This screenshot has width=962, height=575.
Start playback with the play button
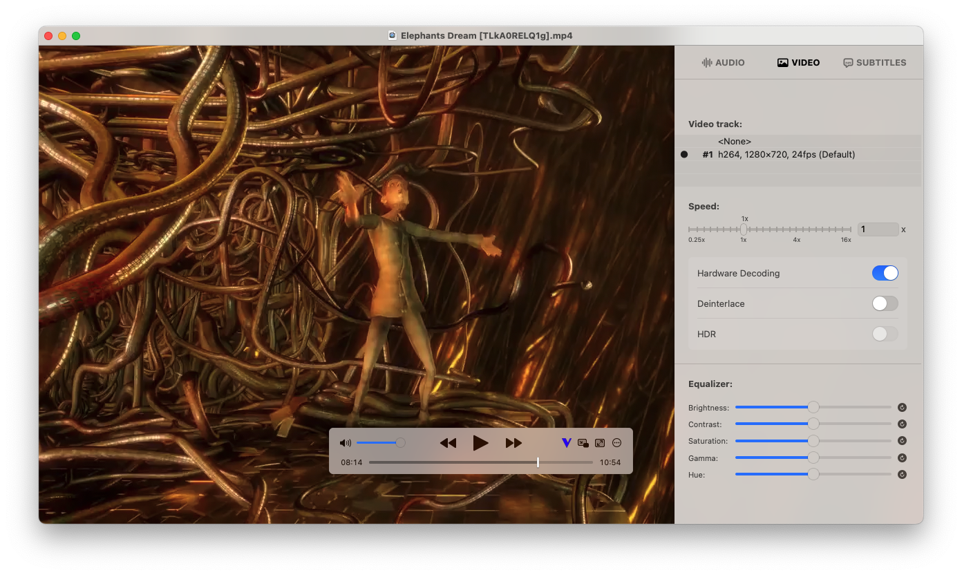[x=480, y=443]
